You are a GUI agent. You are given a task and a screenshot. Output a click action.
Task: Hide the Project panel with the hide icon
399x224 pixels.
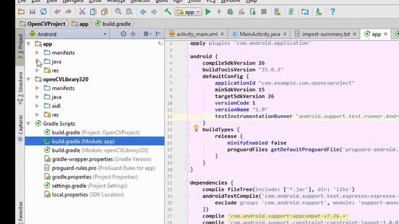click(158, 34)
